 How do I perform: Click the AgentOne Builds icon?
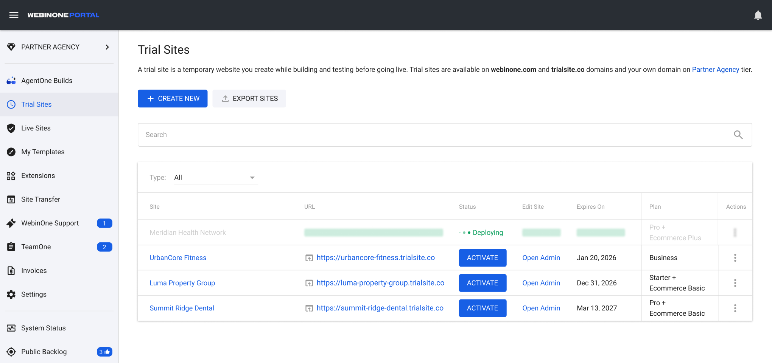tap(11, 81)
